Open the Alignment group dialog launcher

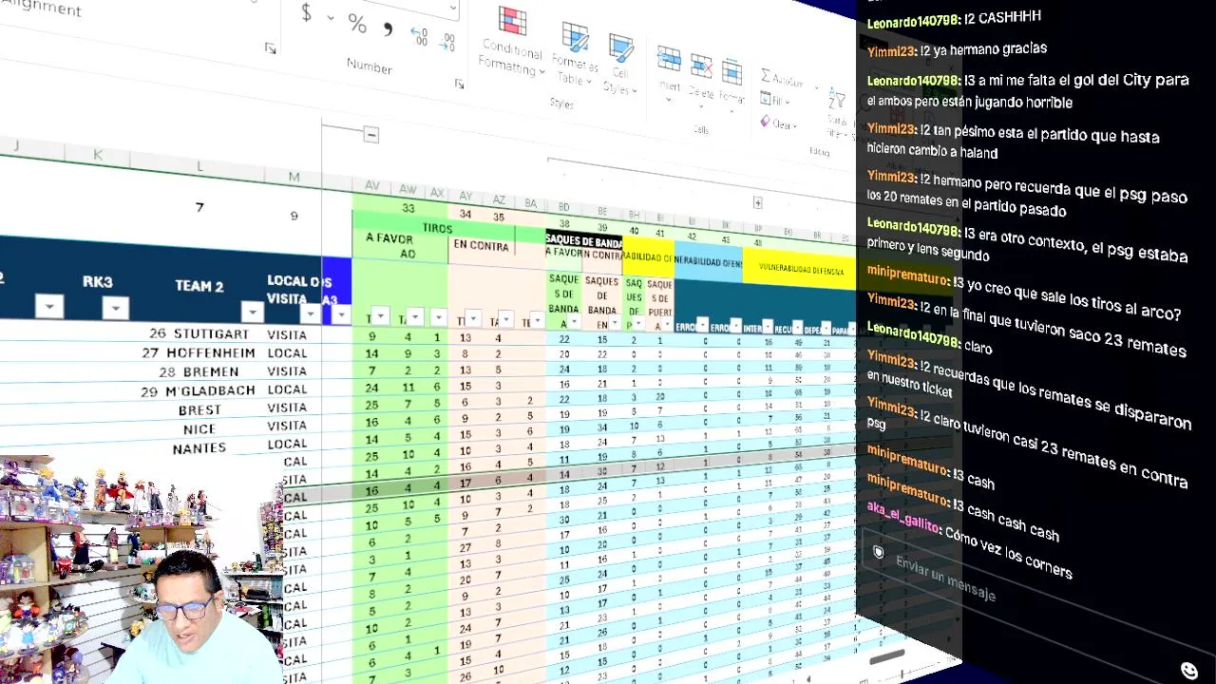(271, 48)
